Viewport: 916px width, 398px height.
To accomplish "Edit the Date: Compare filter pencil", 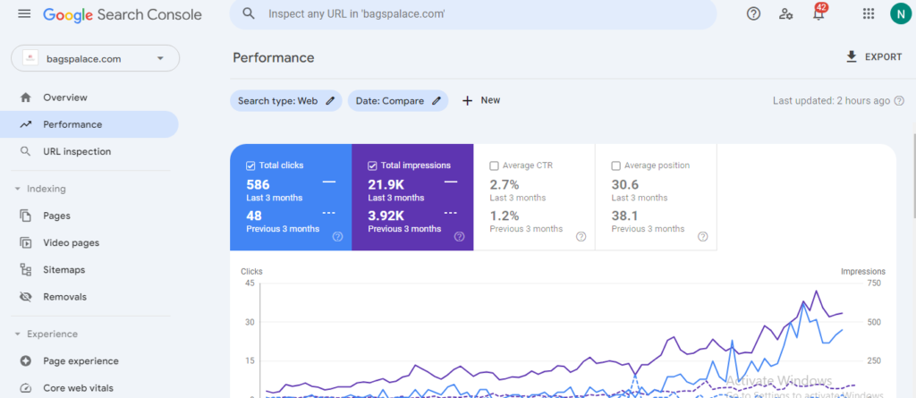I will [437, 101].
